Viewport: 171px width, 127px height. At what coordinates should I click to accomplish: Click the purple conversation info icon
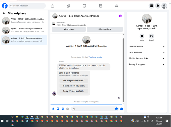tap(120, 16)
